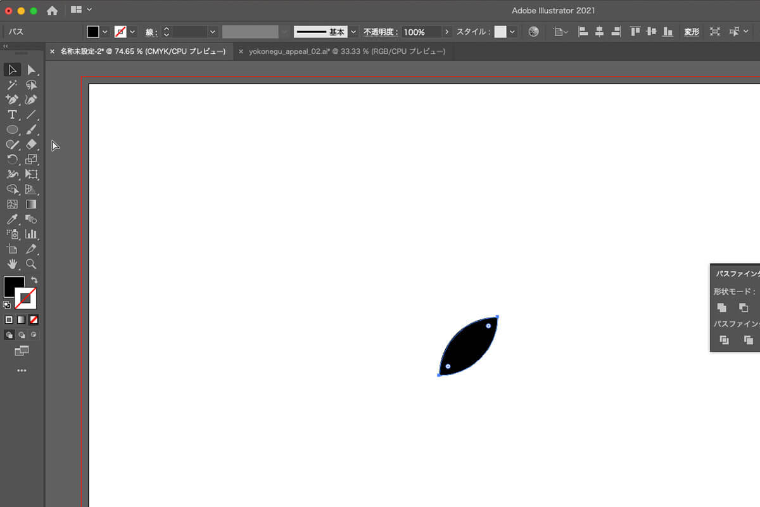Expand the スタイル graphic style dropdown
Screen dimensions: 760x507
click(512, 32)
